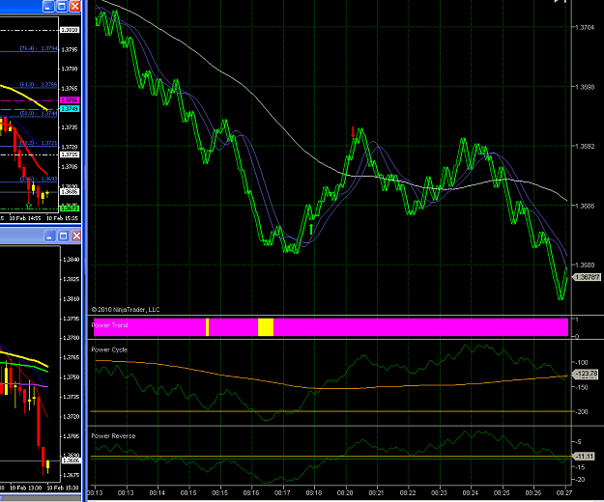Select the (38.2) - 1.3721 Fibonacci label

click(39, 143)
